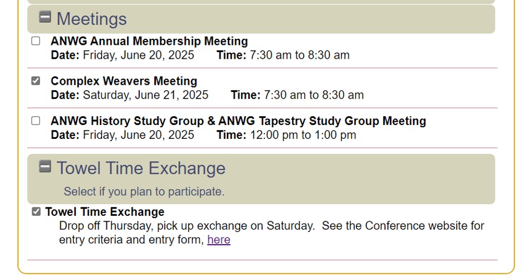Click Annual Membership Meeting's Friday date text
The height and width of the screenshot is (280, 519).
click(138, 55)
